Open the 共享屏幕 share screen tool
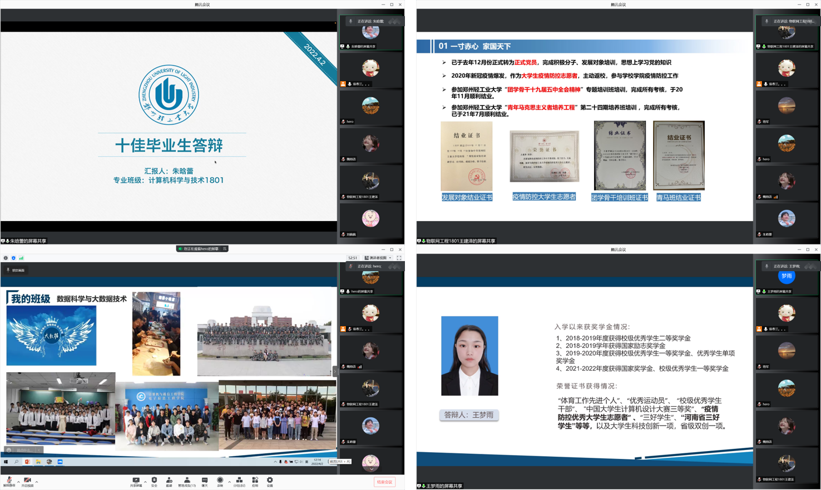 tap(136, 481)
